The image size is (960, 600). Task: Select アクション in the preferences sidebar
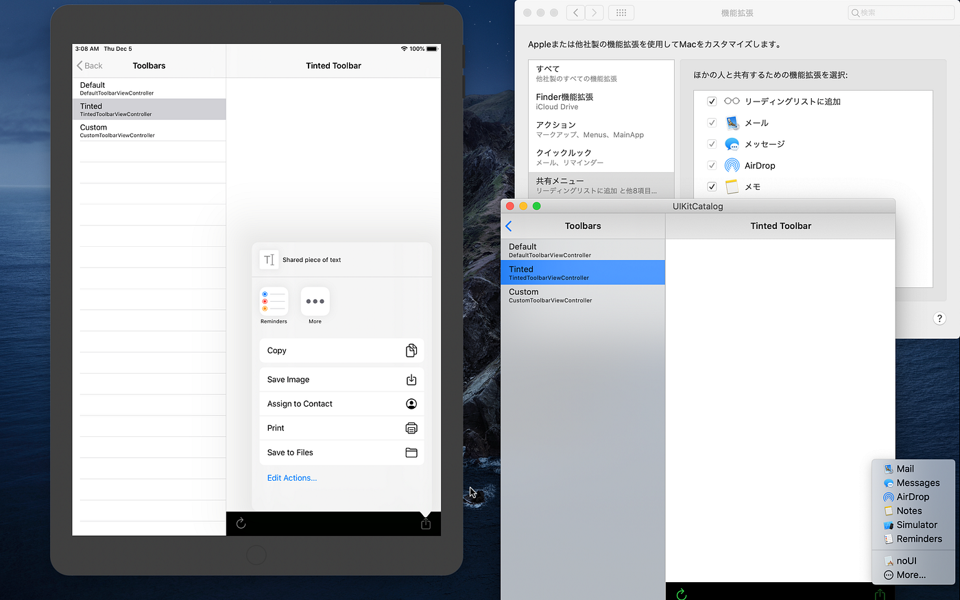click(601, 130)
